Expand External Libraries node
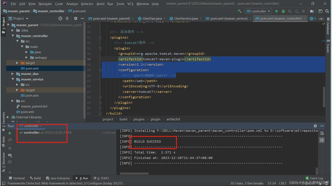Viewport: 332px width, 186px height. [8, 117]
